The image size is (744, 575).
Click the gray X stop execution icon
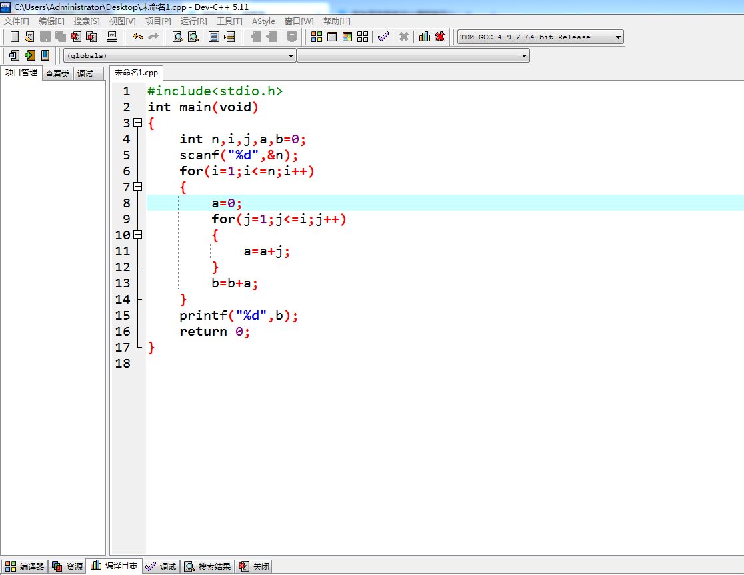point(404,37)
